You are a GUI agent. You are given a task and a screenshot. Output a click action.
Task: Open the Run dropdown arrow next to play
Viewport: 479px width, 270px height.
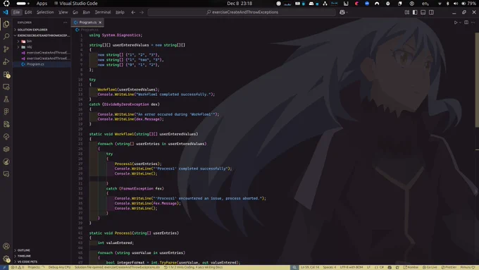[460, 23]
